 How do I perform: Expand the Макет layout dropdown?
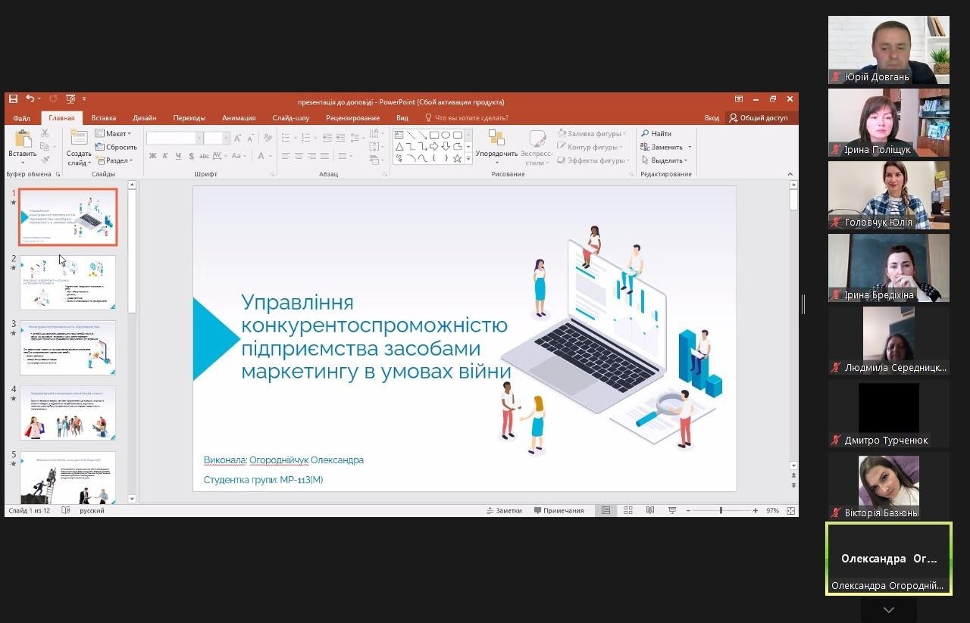[113, 134]
